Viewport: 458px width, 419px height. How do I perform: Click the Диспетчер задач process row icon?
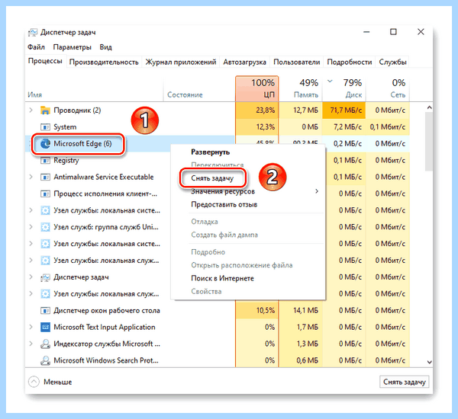[45, 277]
